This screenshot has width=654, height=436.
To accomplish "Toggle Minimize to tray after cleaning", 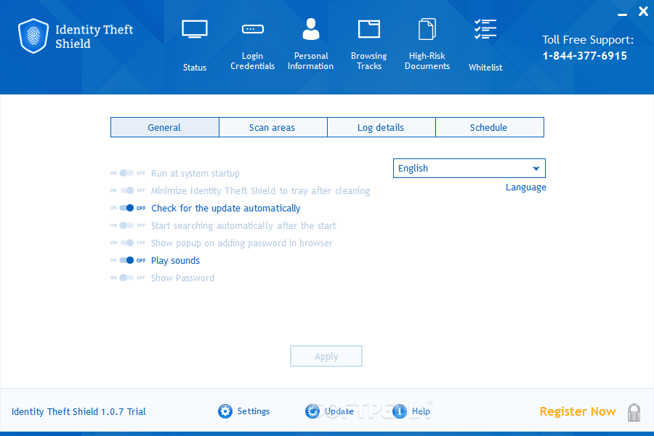I will click(126, 190).
